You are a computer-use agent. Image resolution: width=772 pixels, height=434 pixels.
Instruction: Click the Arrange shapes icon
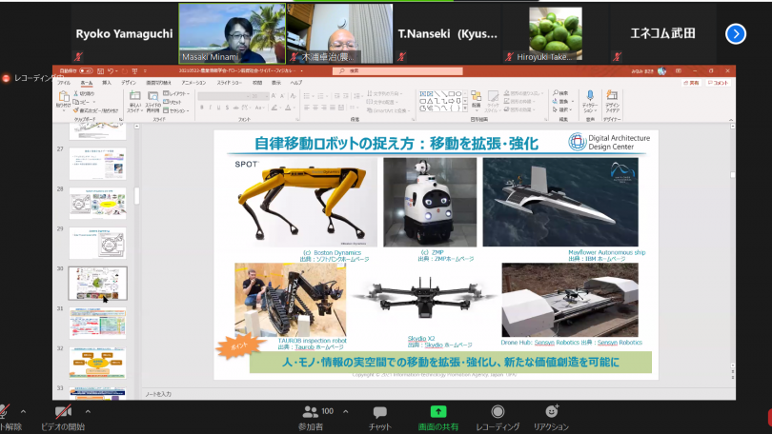(x=476, y=98)
